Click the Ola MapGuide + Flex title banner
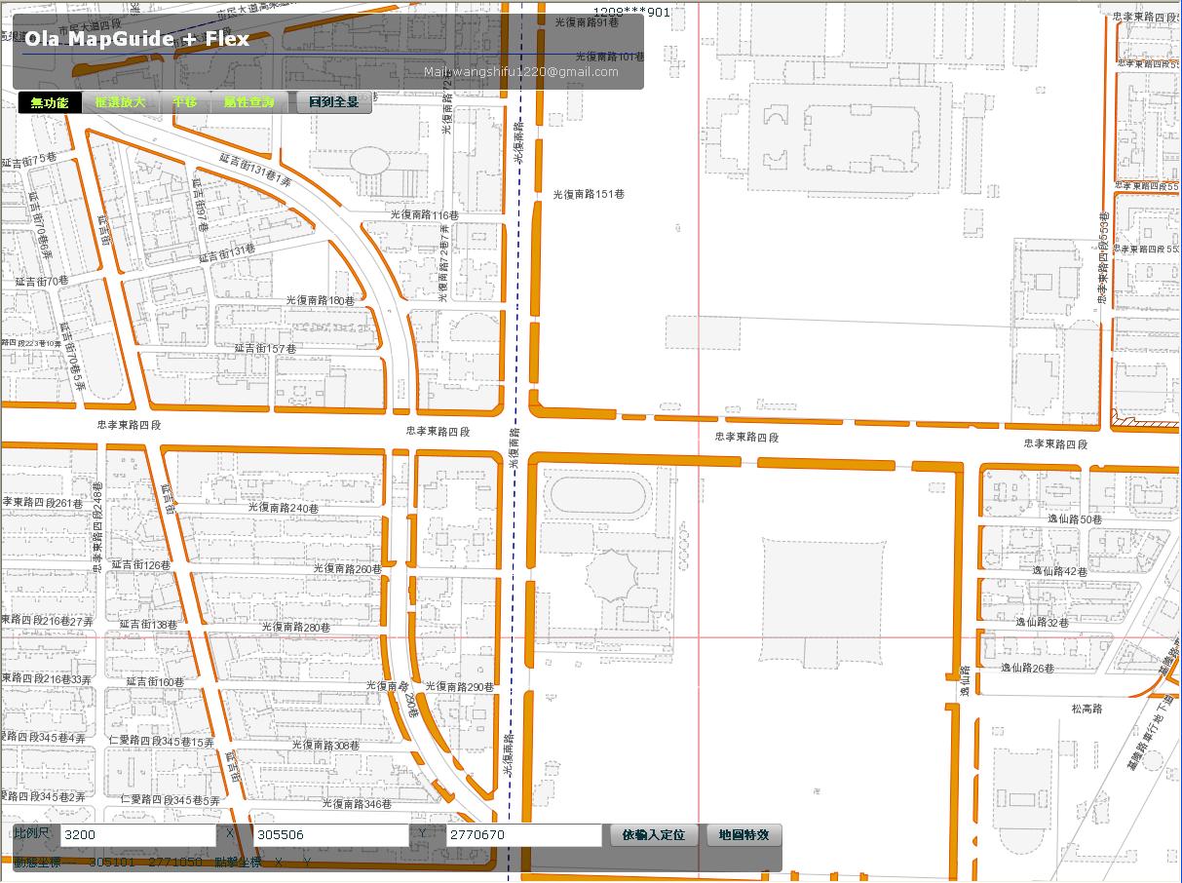1182x883 pixels. [x=136, y=39]
